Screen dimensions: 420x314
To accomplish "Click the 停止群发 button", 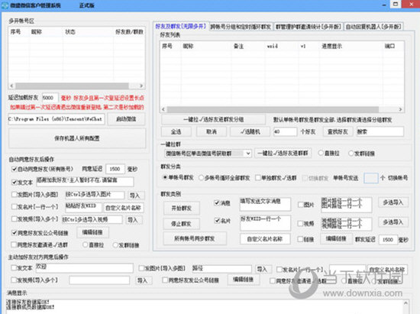I will (182, 224).
